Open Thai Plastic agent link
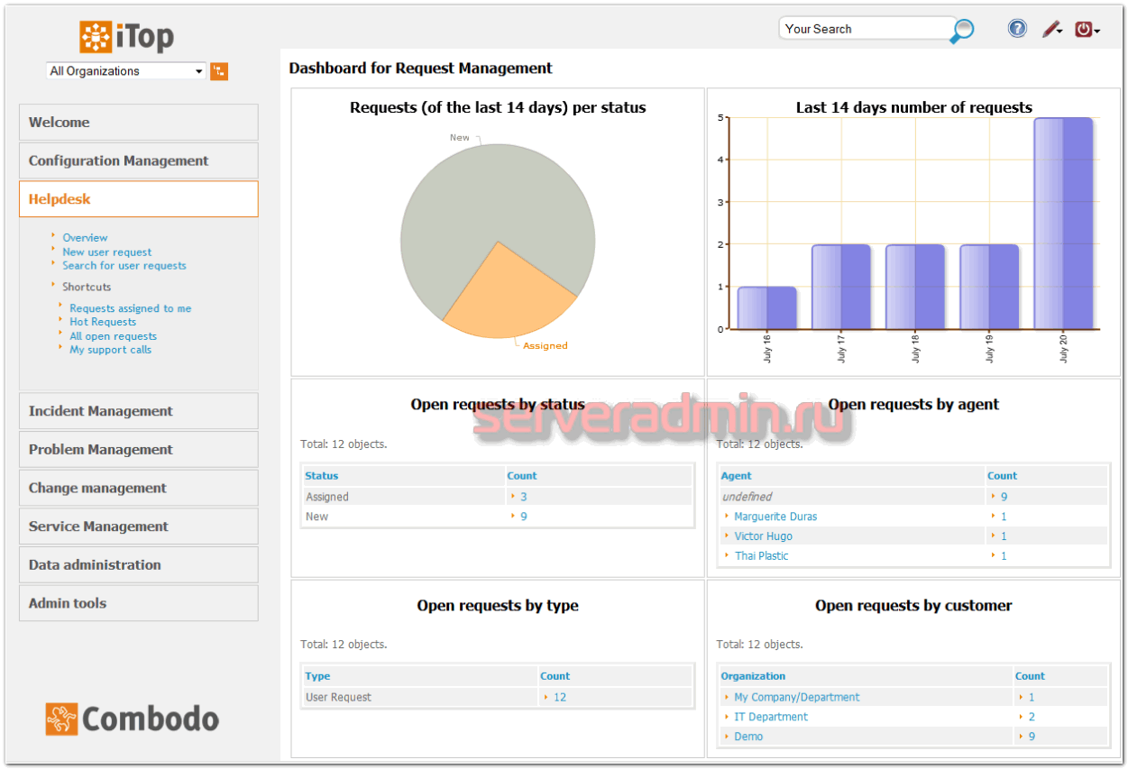 click(762, 556)
